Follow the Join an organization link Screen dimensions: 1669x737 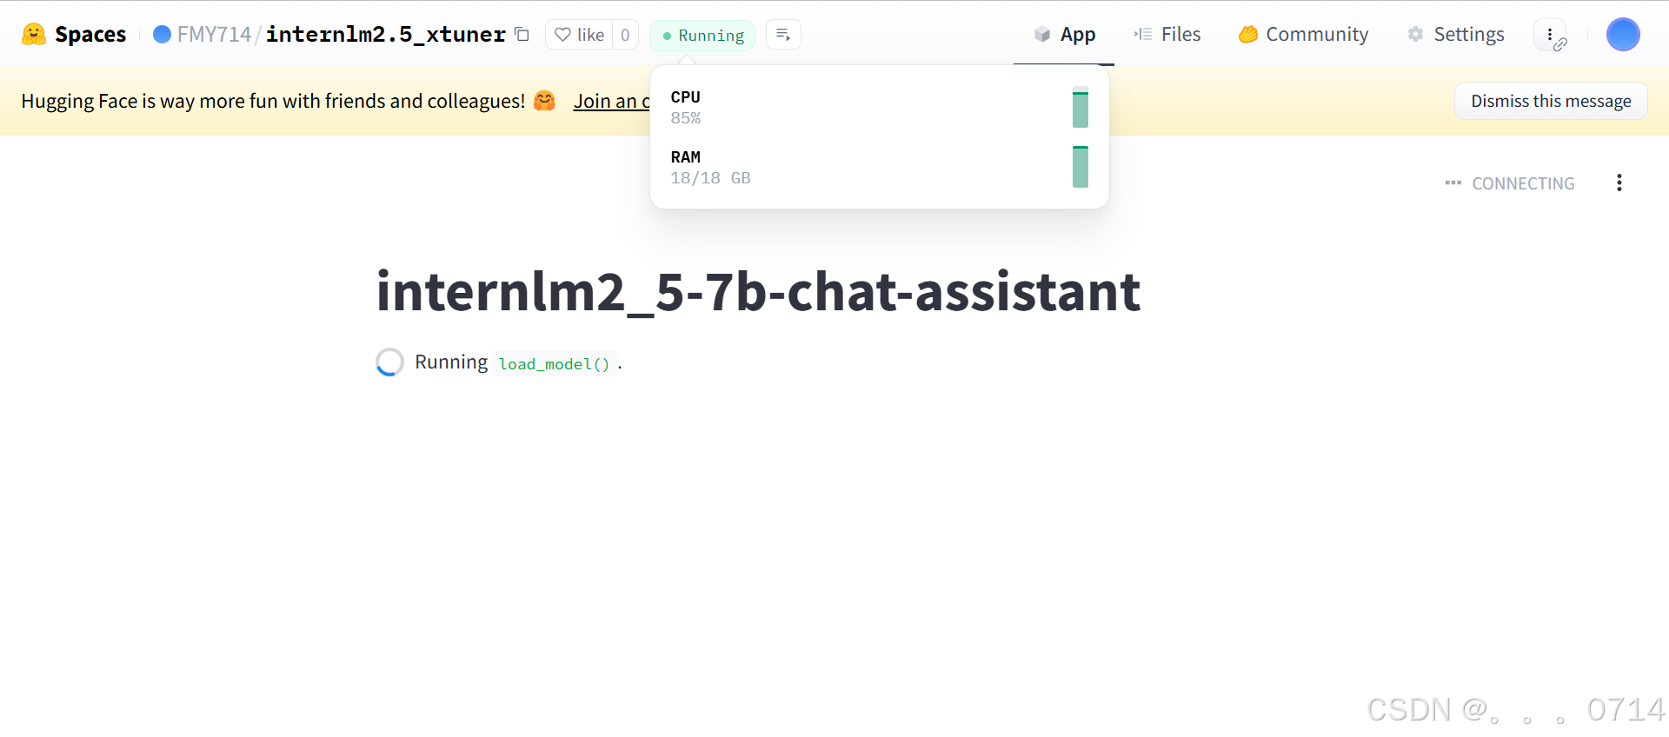tap(612, 102)
